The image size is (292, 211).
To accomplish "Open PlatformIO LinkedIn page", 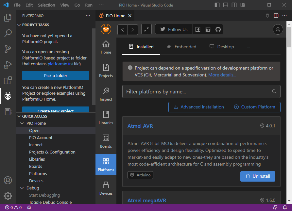I will point(208,29).
